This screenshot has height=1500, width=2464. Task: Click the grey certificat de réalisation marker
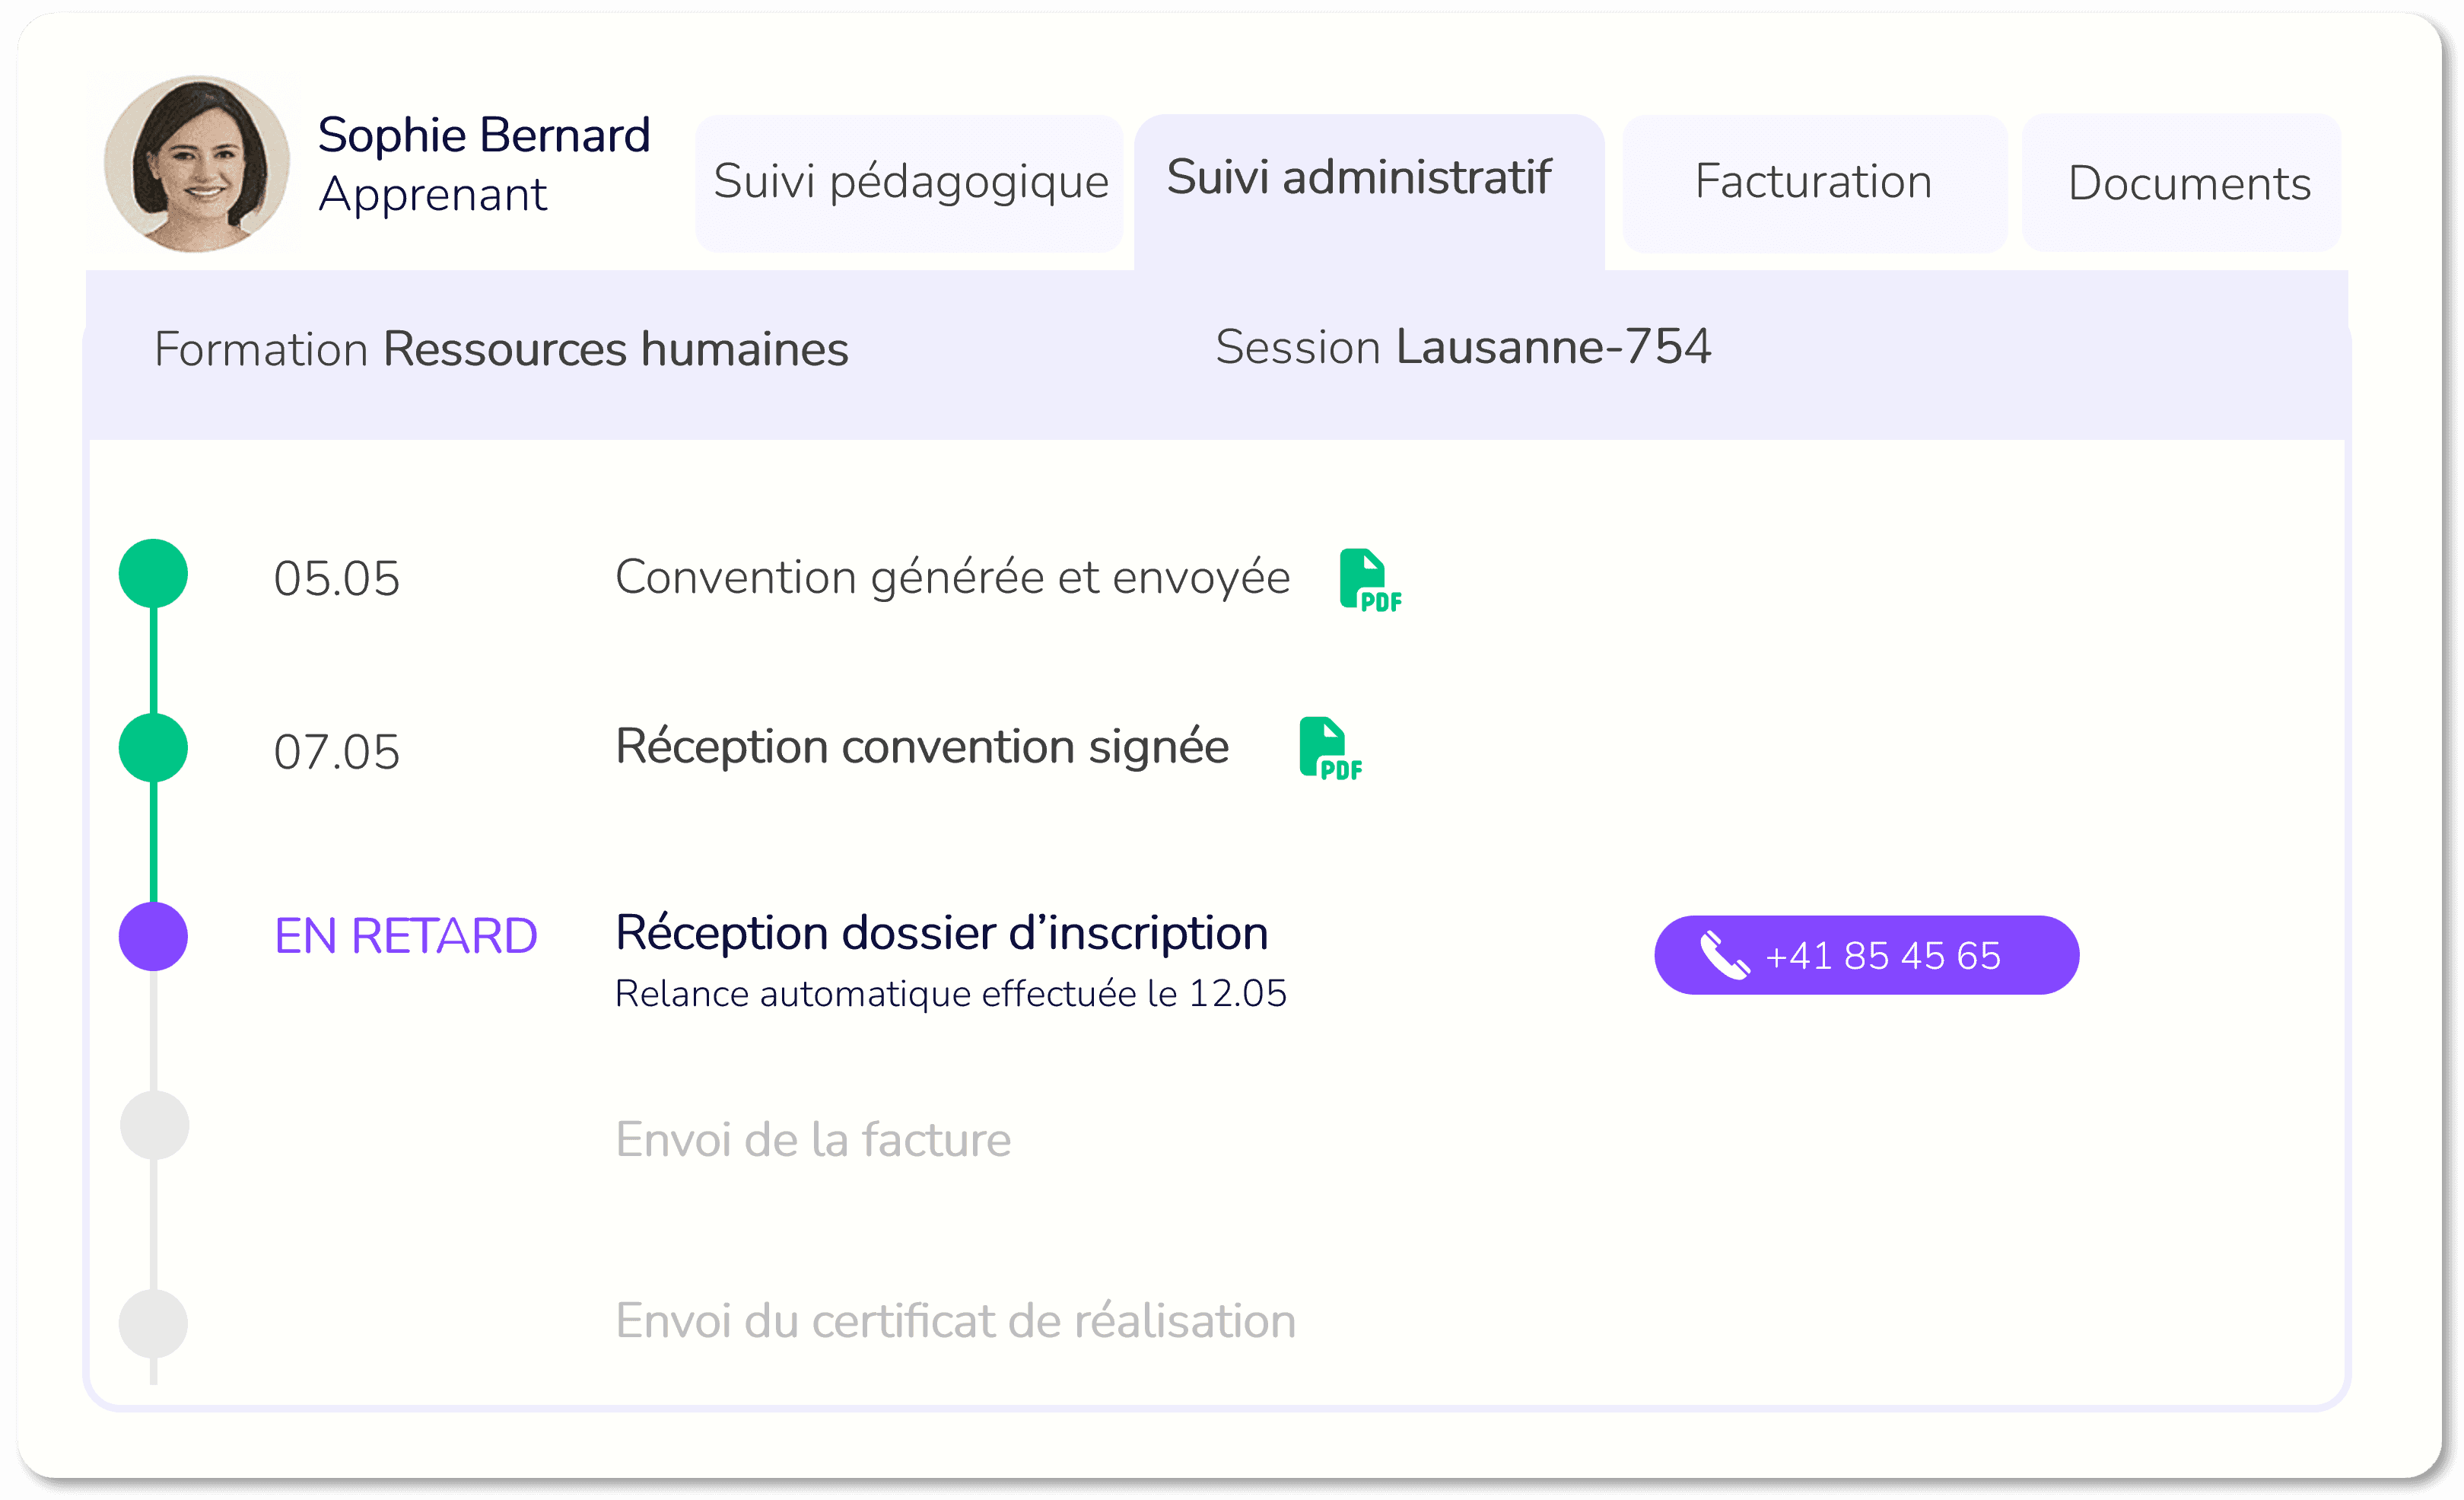(153, 1323)
